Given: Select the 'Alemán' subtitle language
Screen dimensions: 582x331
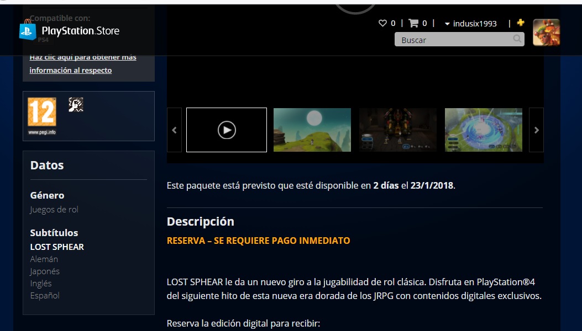Looking at the screenshot, I should 44,259.
